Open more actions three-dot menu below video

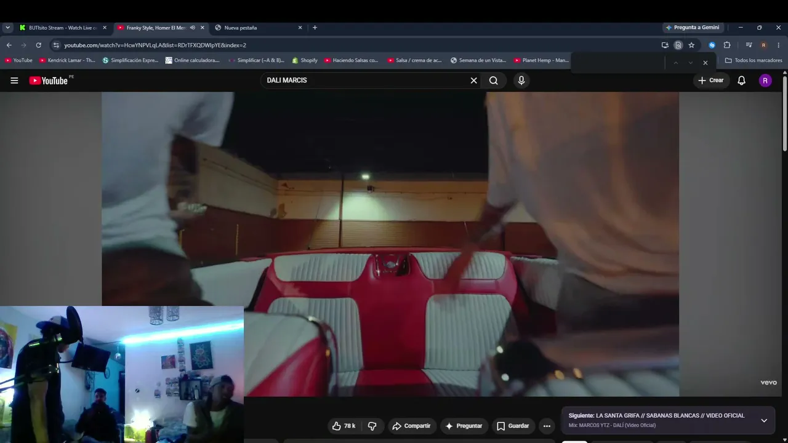click(547, 426)
